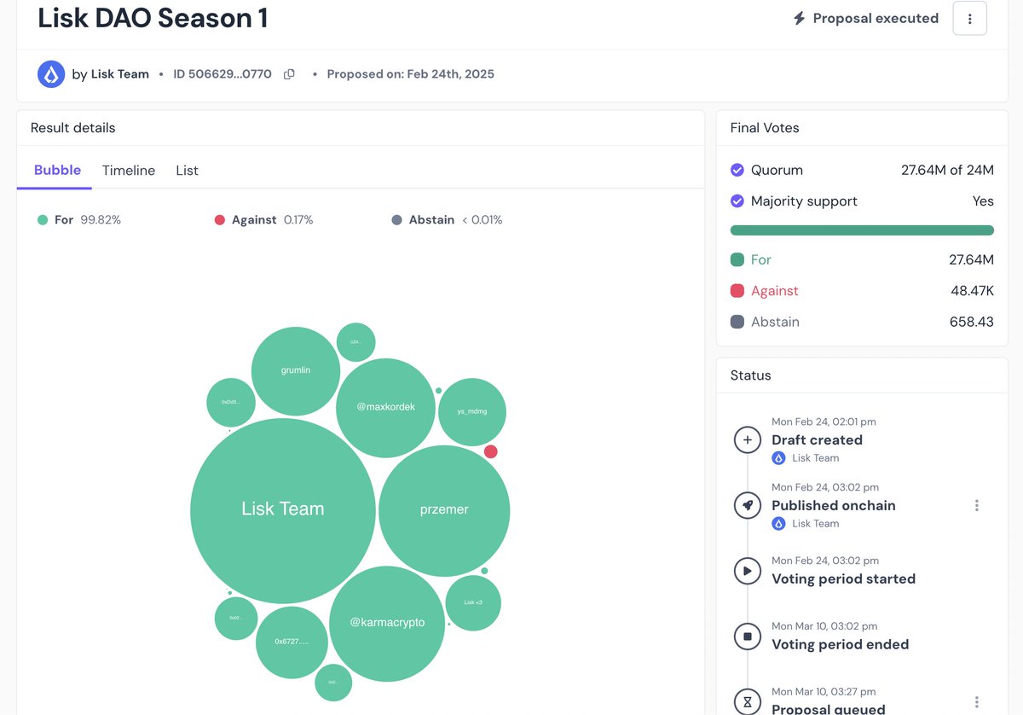Click the hourglass icon beside Proposal queued
Screen dimensions: 1023x715
tap(748, 702)
